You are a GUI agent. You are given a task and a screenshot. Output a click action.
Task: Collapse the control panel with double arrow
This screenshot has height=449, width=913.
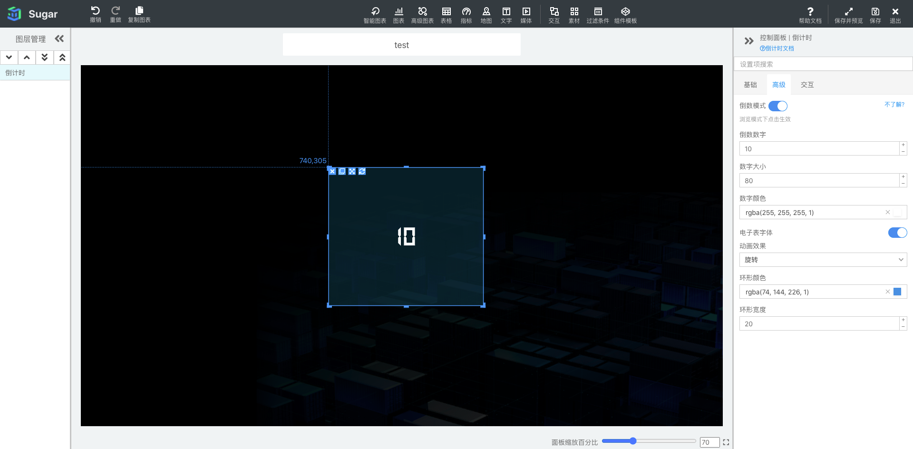(749, 41)
